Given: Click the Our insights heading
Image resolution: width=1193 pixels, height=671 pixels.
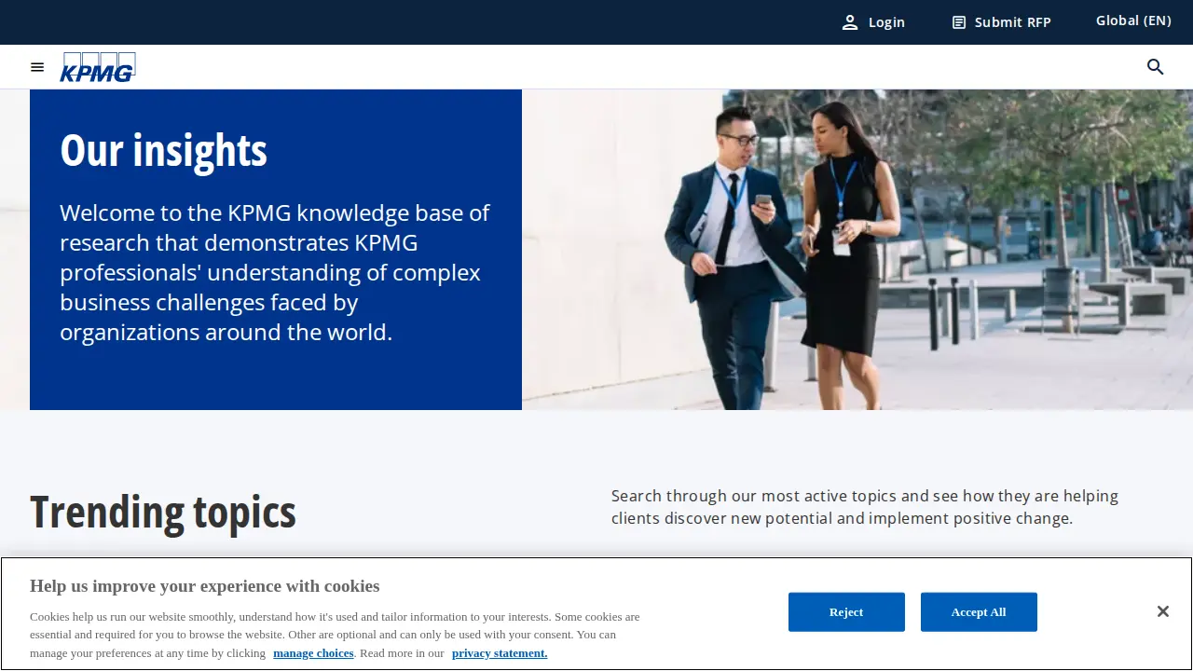Looking at the screenshot, I should [163, 150].
